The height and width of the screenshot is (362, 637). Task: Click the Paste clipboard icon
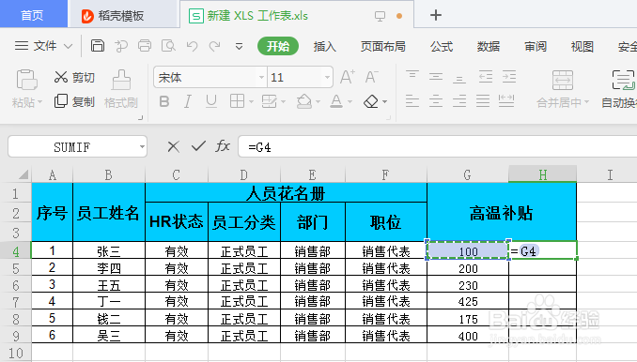coord(27,80)
